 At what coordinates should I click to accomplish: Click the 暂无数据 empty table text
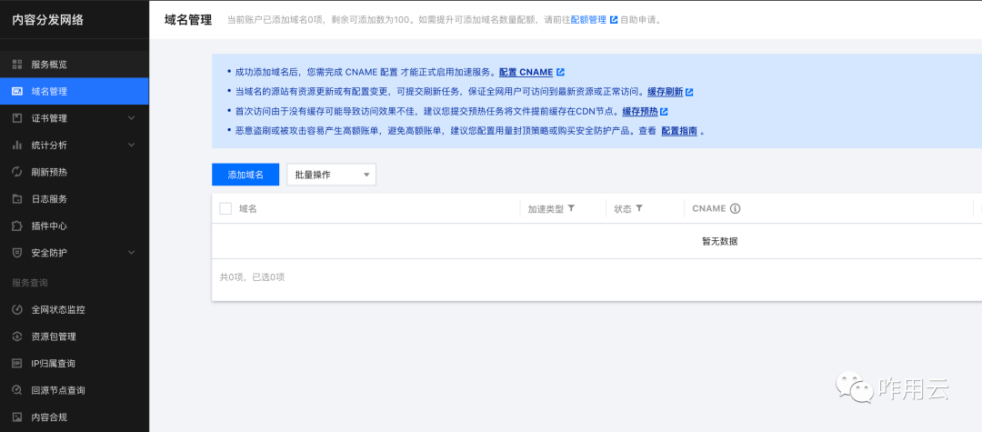720,241
